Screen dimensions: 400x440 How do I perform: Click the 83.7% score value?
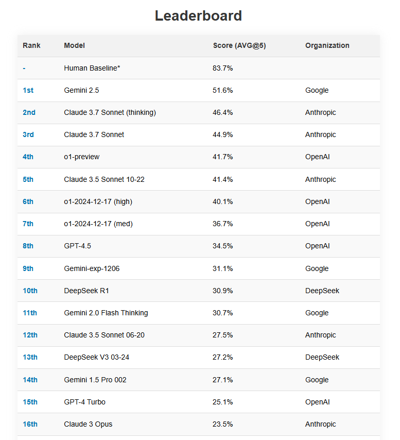(x=222, y=68)
